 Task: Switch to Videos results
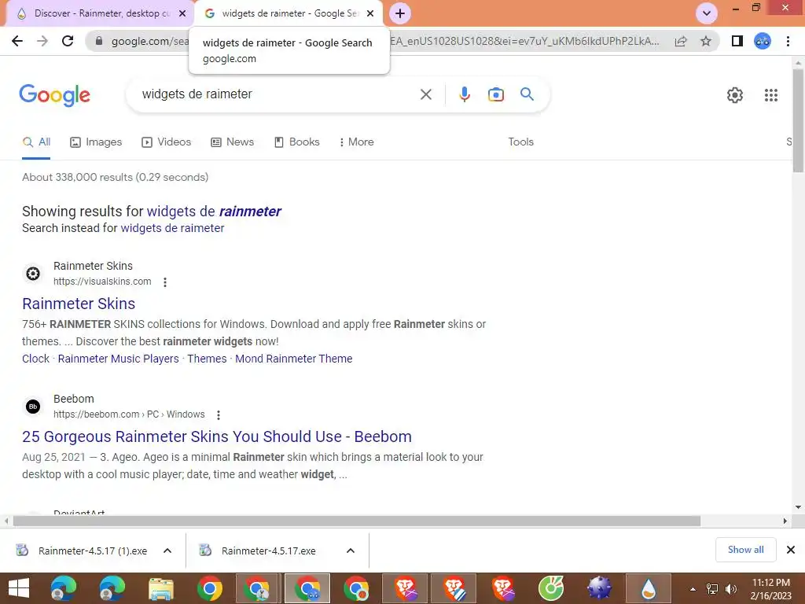click(x=167, y=142)
